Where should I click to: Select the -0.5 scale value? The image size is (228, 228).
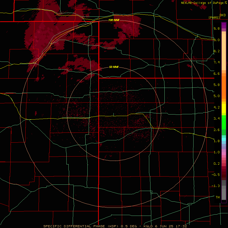[x=216, y=175]
